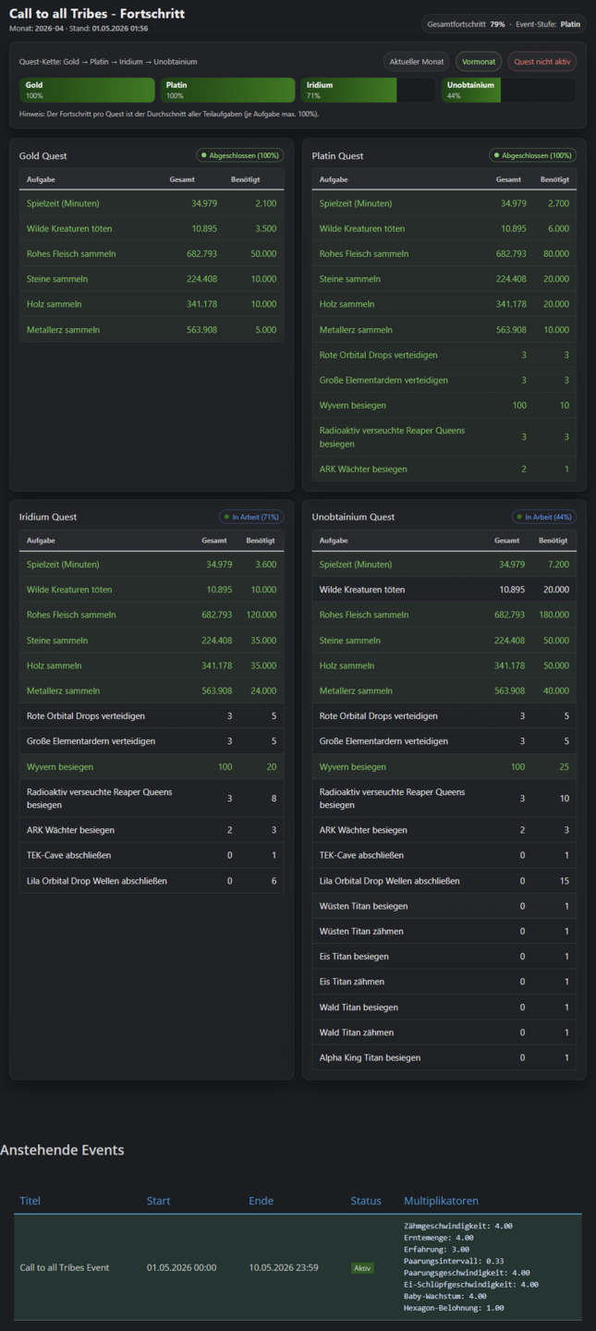Click the "7.200" Spielzeit required value

coord(556,565)
